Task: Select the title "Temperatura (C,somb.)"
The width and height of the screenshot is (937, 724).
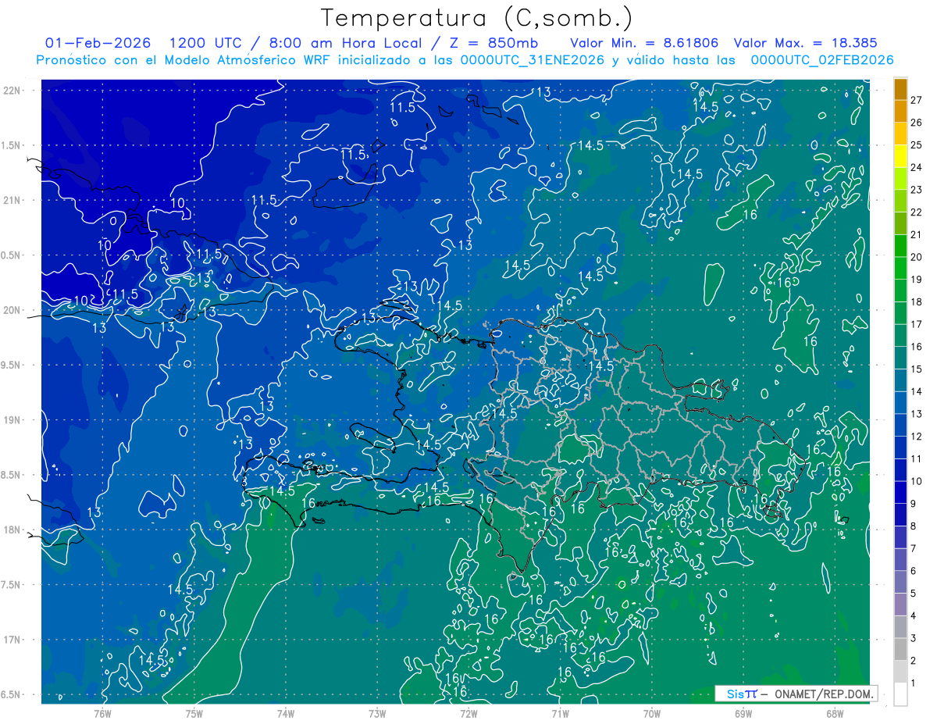Action: coord(476,18)
